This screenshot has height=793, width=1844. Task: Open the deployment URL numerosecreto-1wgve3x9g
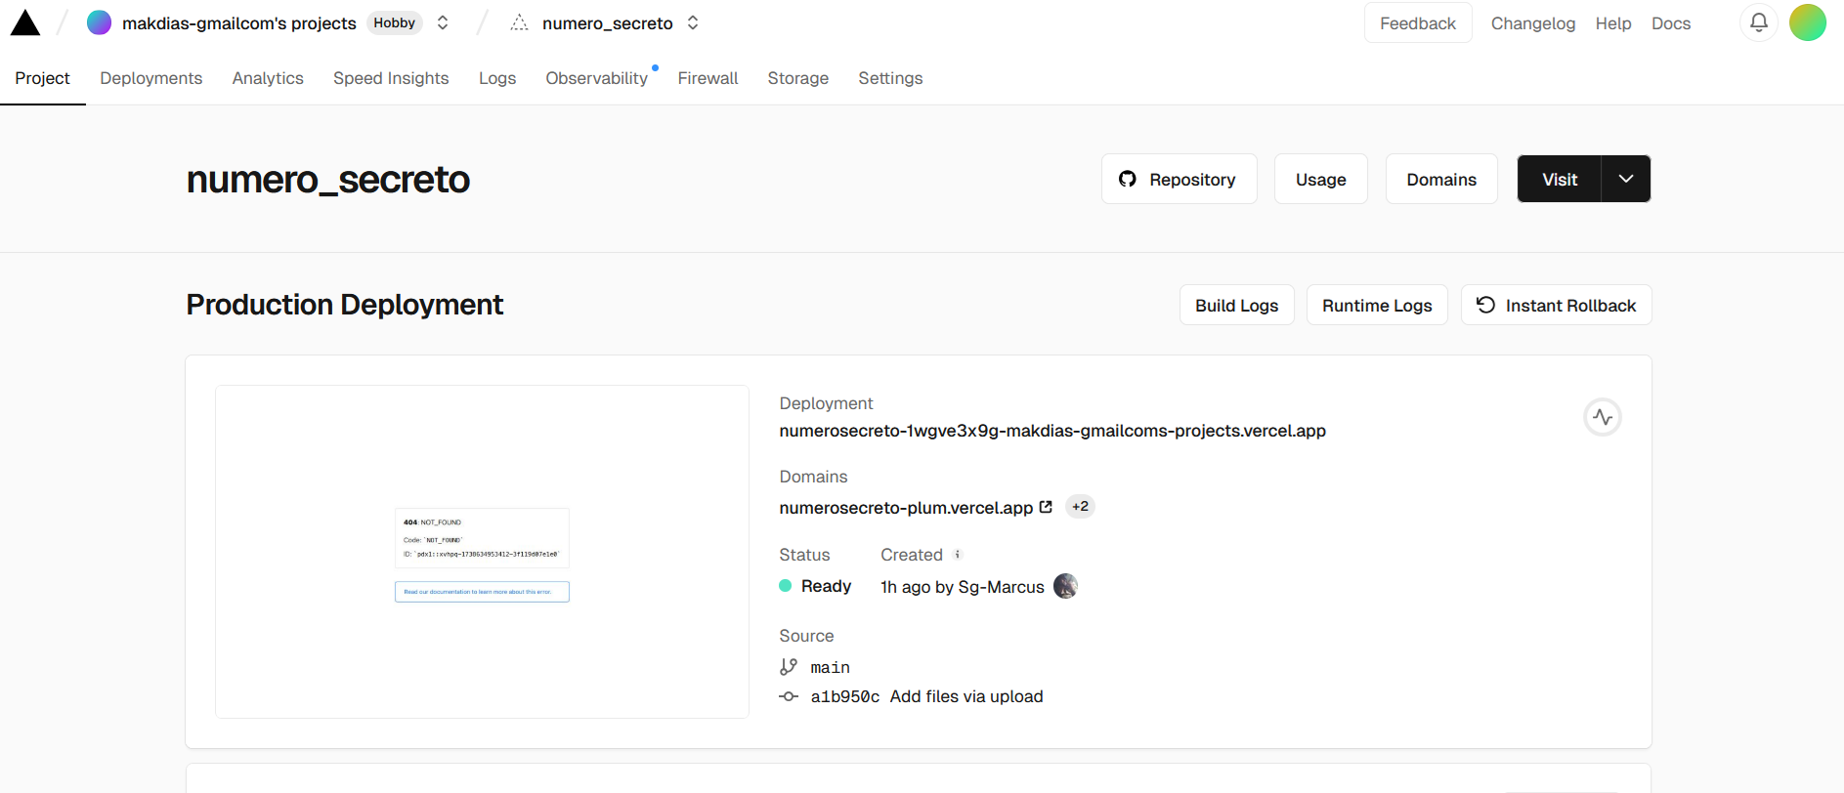(1052, 431)
